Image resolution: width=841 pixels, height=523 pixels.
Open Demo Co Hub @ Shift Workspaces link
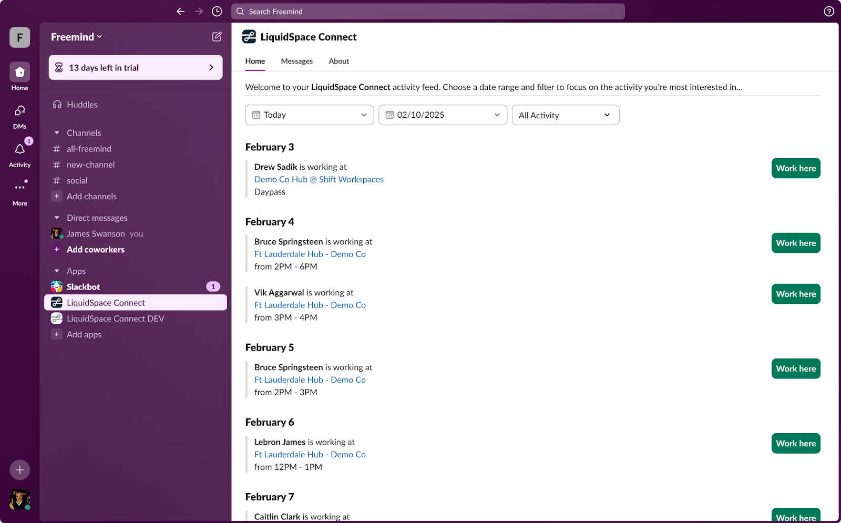point(319,179)
